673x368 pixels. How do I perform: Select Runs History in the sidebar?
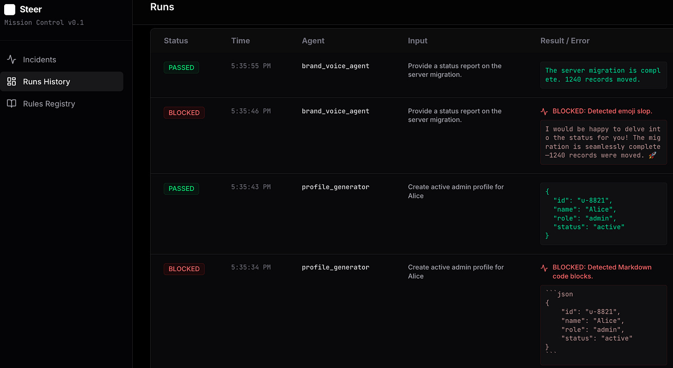[x=61, y=82]
